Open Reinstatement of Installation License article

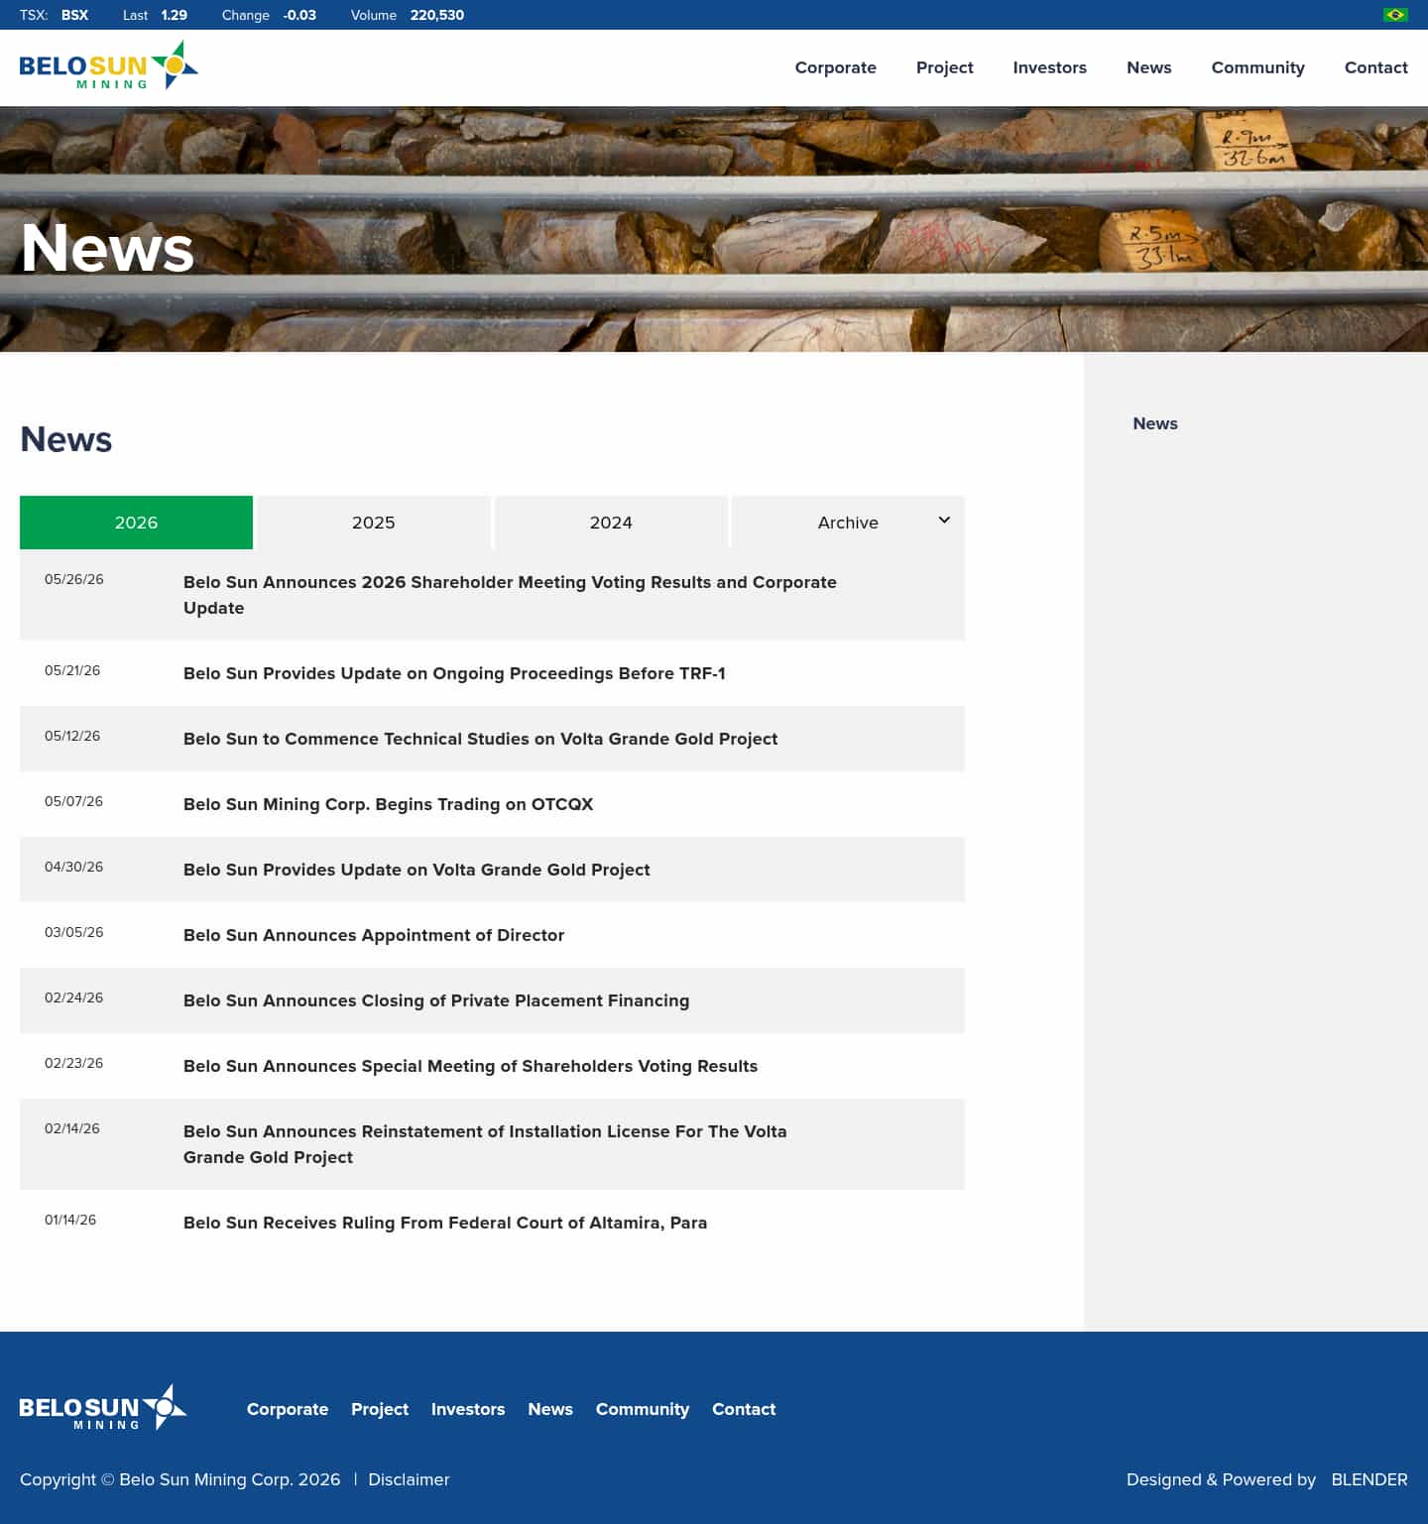coord(485,1144)
